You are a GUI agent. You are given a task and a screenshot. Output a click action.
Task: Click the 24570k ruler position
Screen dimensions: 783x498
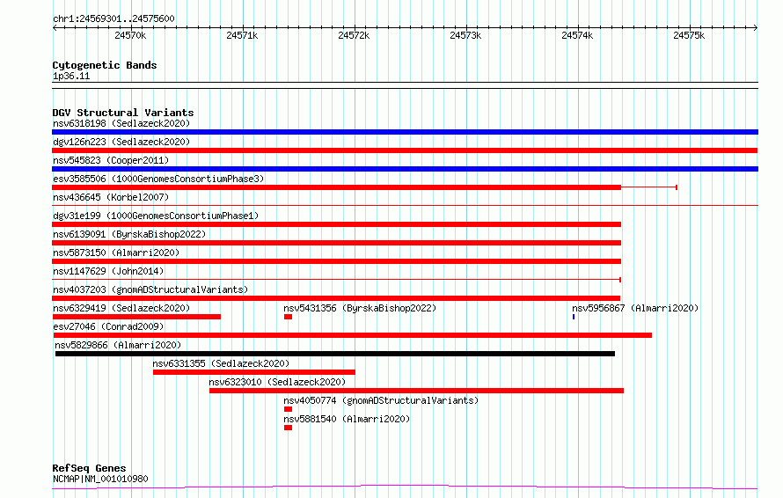point(130,35)
